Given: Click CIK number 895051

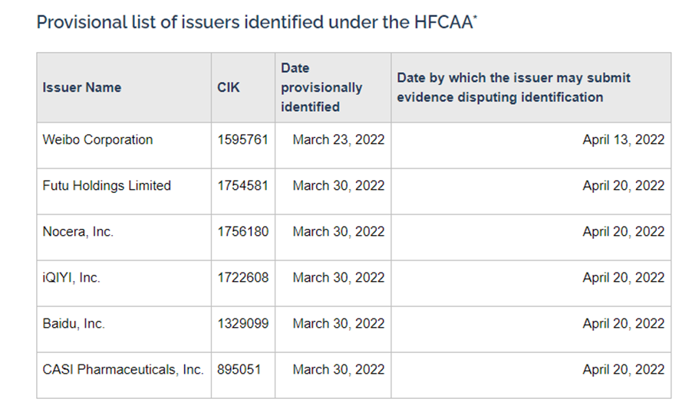Looking at the screenshot, I should click(239, 369).
